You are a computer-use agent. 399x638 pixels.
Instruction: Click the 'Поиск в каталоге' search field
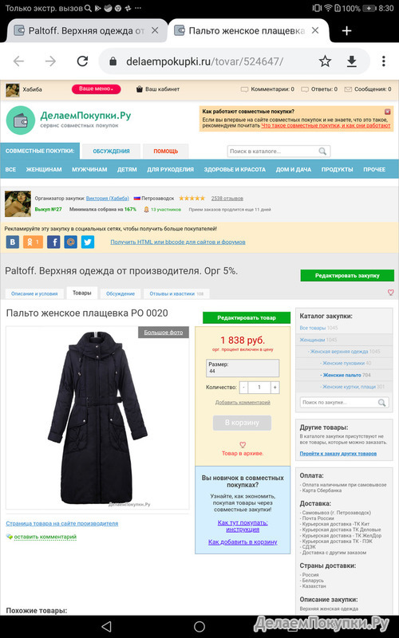click(279, 152)
